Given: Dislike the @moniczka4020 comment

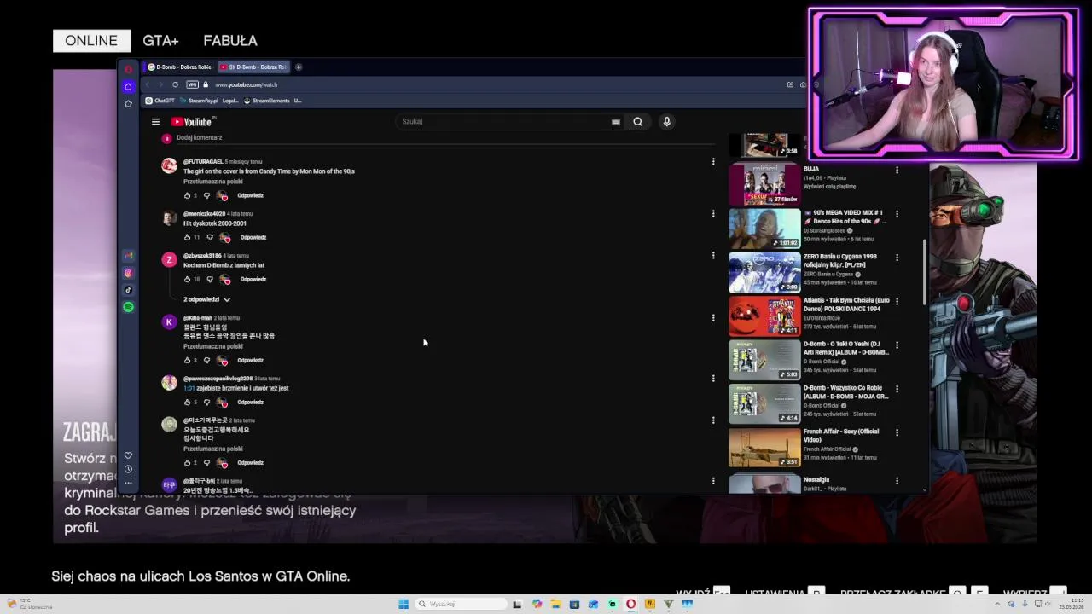Looking at the screenshot, I should coord(209,237).
